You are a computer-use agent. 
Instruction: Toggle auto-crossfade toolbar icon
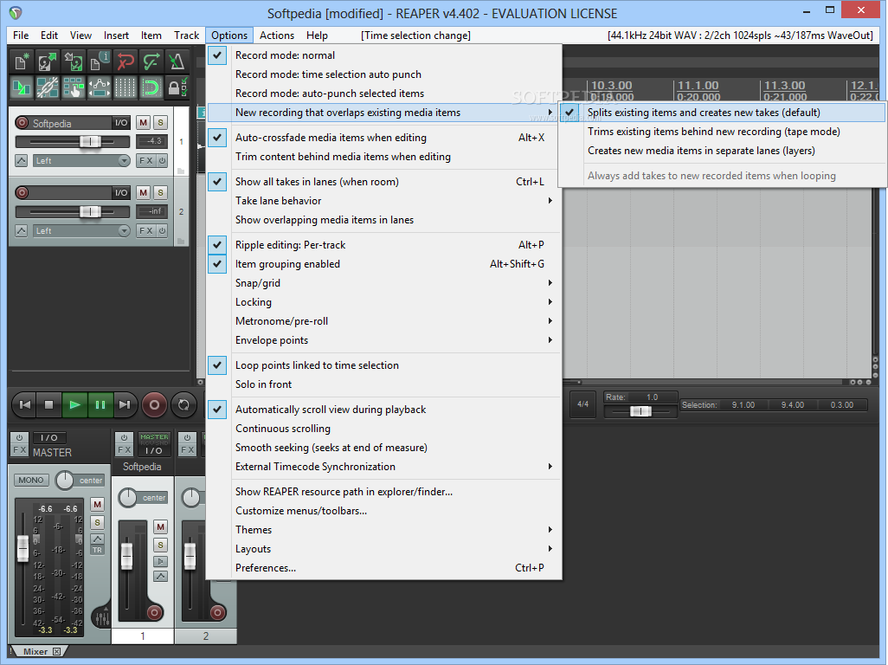point(23,87)
